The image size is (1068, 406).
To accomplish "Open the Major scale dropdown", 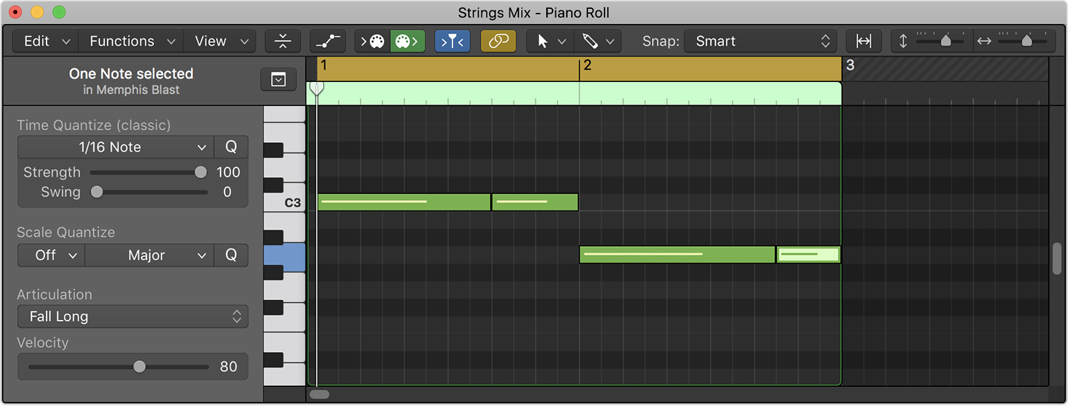I will click(x=149, y=255).
